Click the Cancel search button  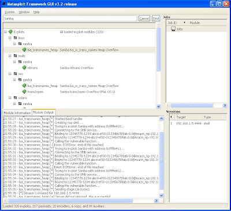144,18
